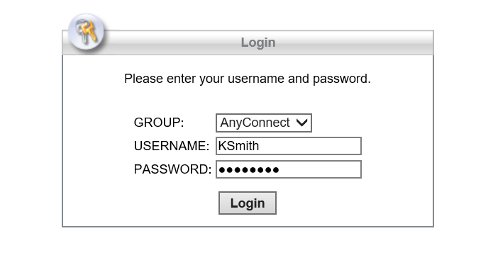Click the gray header bar right of the Login title
The width and height of the screenshot is (493, 265).
[354, 43]
